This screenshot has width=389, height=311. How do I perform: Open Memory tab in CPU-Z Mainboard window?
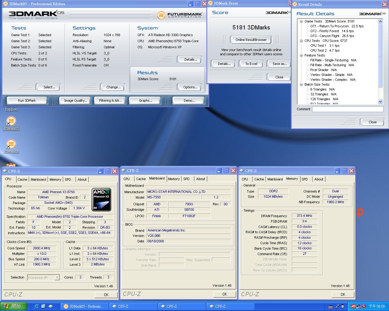pyautogui.click(x=174, y=179)
